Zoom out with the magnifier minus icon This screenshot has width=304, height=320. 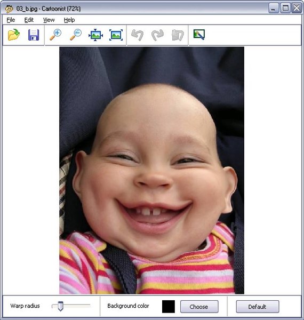76,35
